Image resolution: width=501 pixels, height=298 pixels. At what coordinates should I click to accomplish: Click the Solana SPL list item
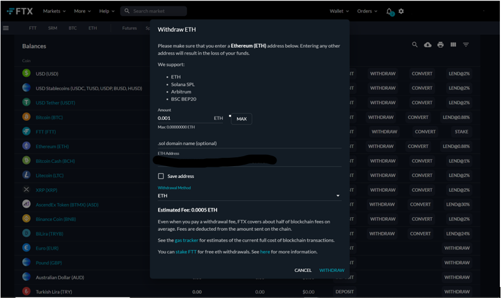point(183,84)
